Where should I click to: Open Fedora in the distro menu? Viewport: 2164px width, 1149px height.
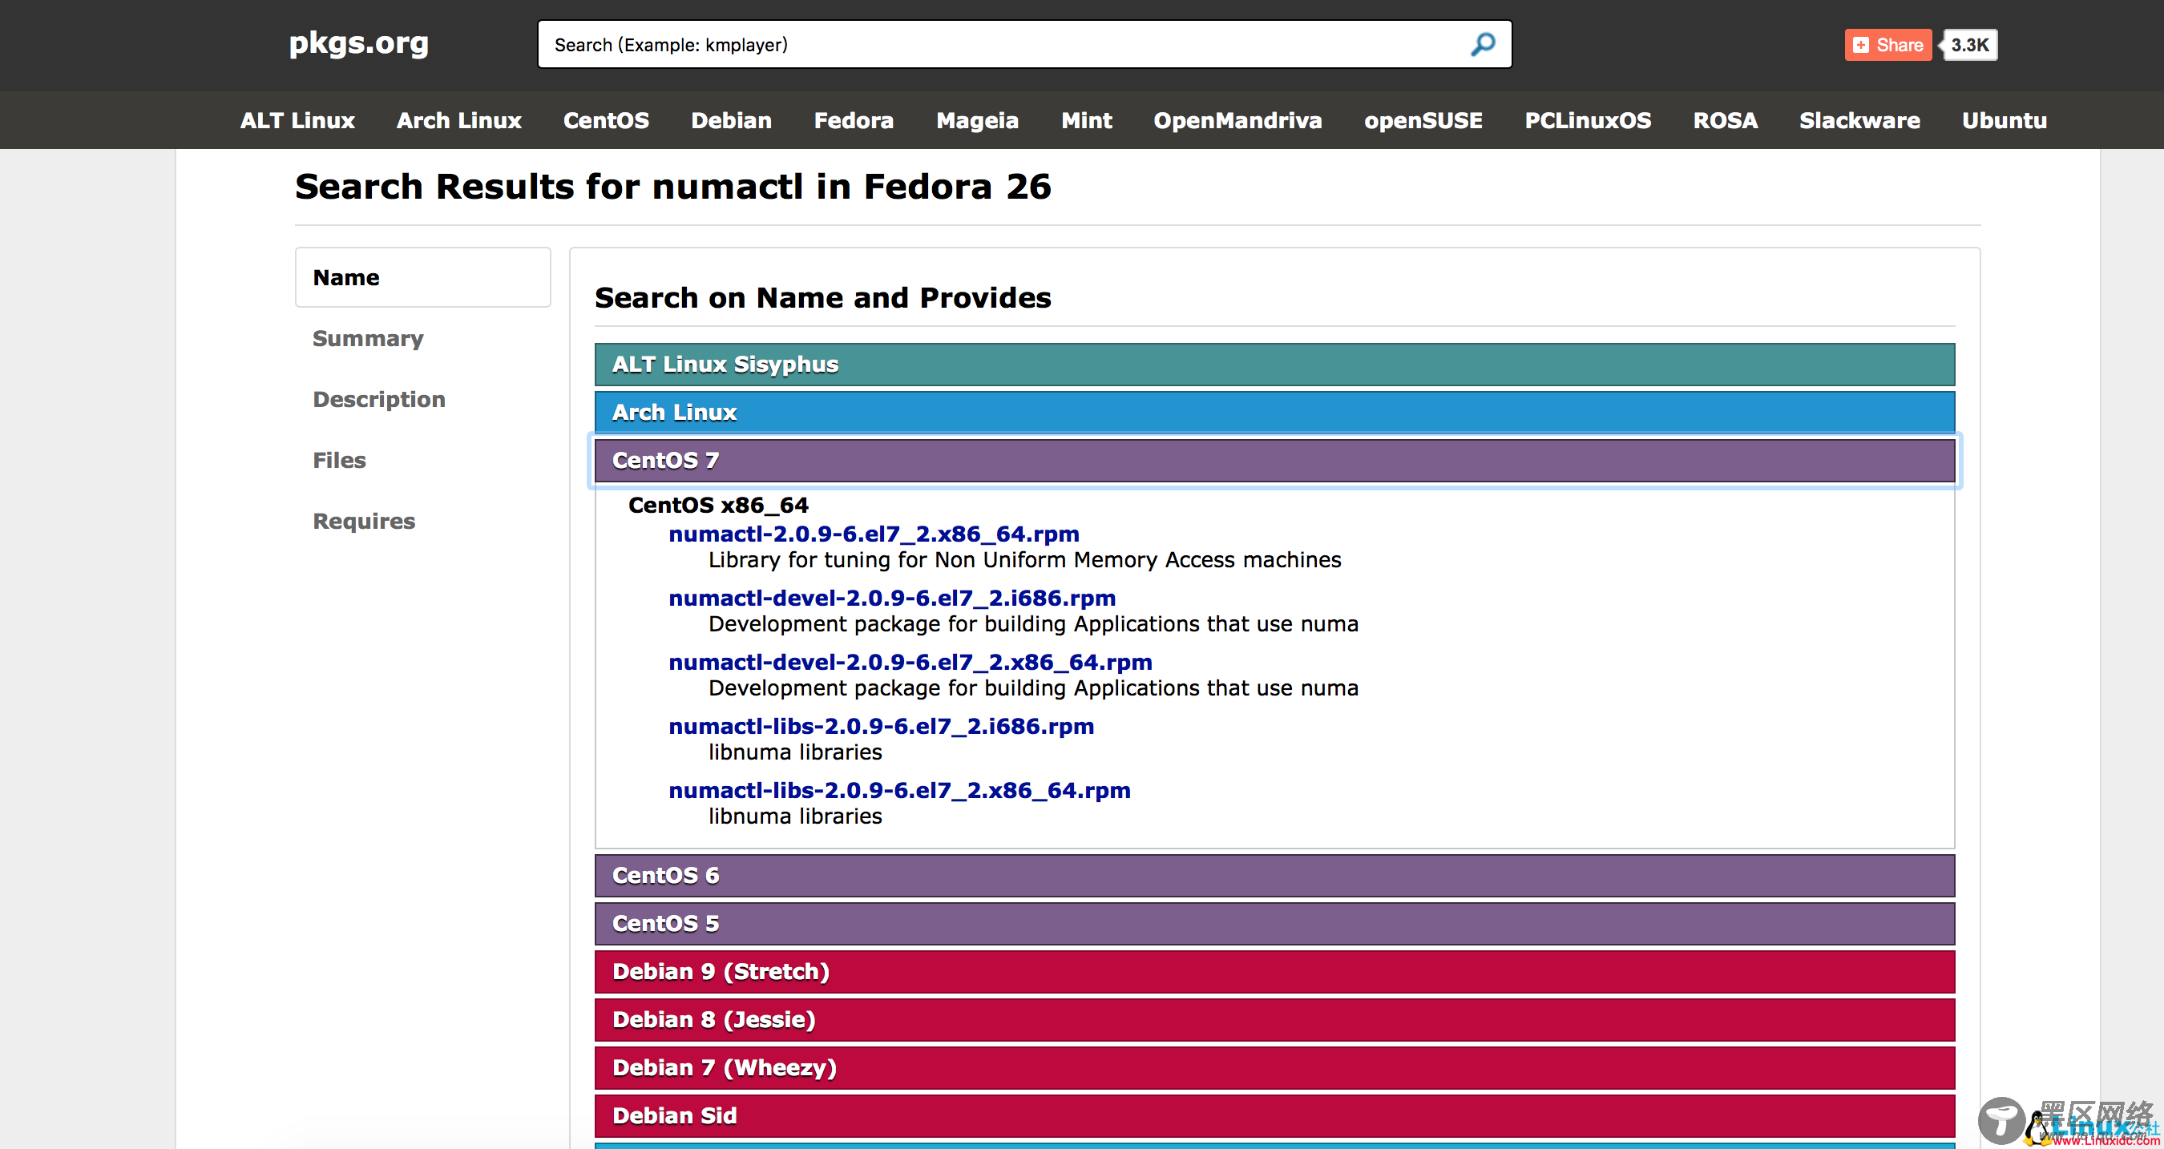click(854, 120)
